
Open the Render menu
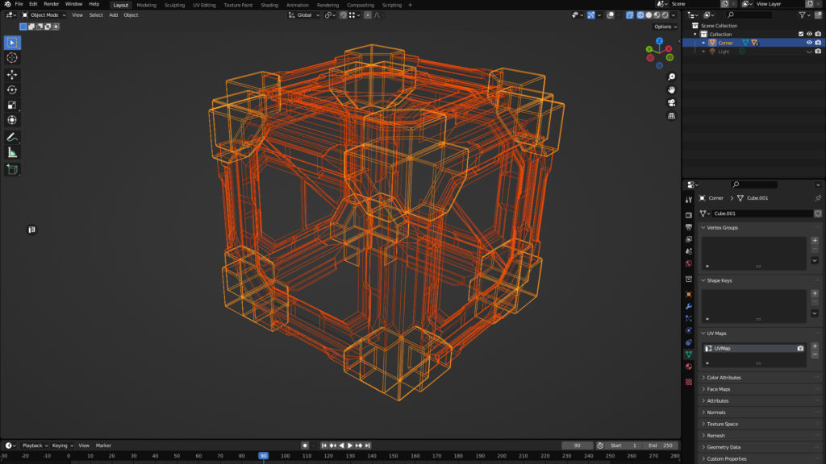(51, 4)
